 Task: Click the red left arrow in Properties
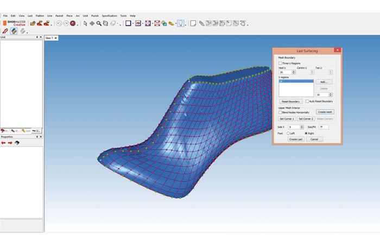pos(3,143)
